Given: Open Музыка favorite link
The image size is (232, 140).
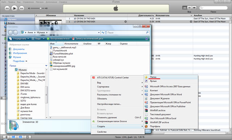Looking at the screenshot, I should pos(17,57).
